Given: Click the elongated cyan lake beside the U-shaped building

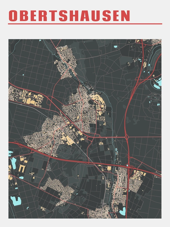Looking at the screenshot, I should point(13,163).
